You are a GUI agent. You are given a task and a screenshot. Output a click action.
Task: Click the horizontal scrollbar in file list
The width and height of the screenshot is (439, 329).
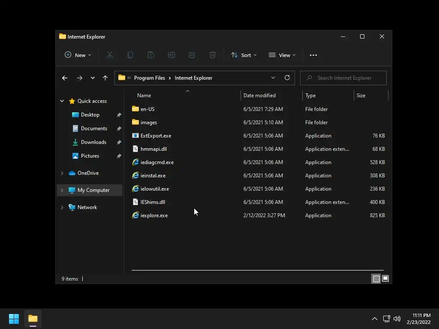[258, 270]
